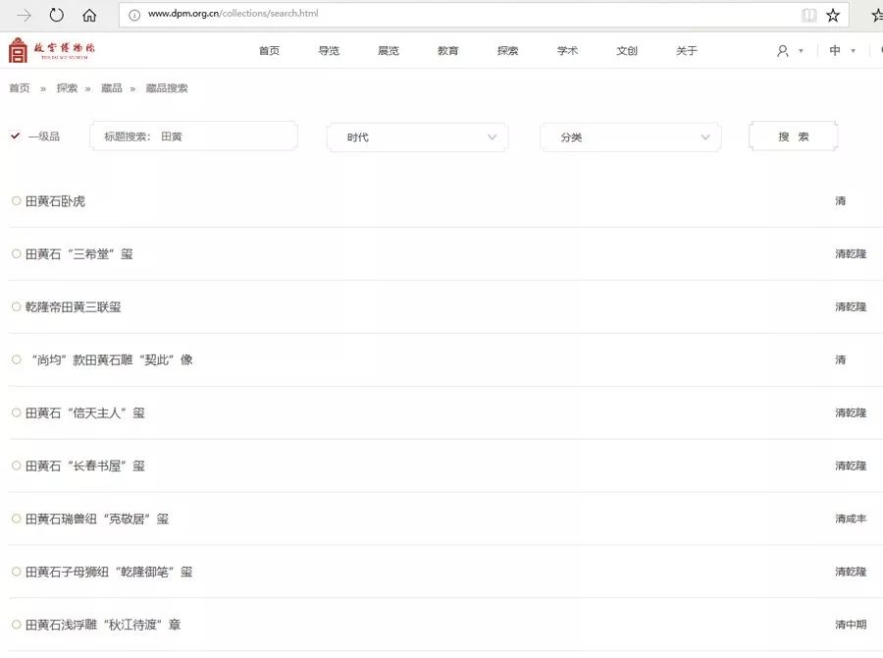Screen dimensions: 883x658
Task: Select the radio circle for “尚均”款田黄石雕
Action: click(x=17, y=359)
